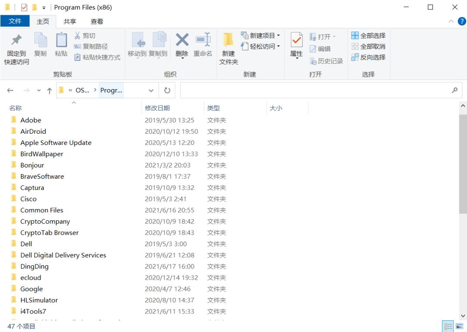Sort by the Date Modified column header
The image size is (467, 332).
tap(157, 108)
